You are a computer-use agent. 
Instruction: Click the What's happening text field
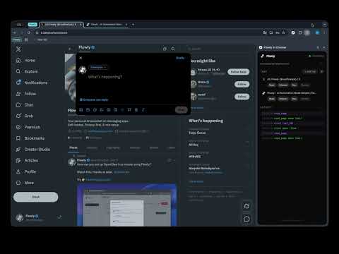105,77
